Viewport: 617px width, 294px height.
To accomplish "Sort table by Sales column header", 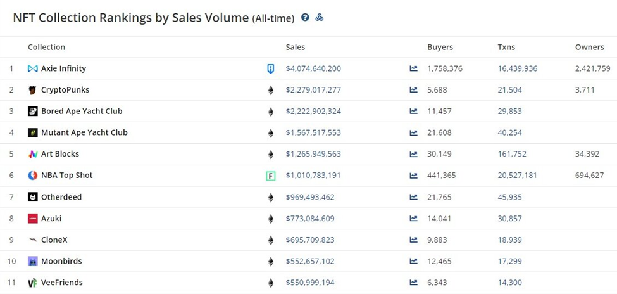I will (x=295, y=47).
